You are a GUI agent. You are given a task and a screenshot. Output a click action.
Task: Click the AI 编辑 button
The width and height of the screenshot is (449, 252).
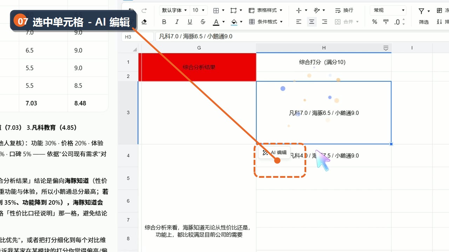tap(275, 153)
